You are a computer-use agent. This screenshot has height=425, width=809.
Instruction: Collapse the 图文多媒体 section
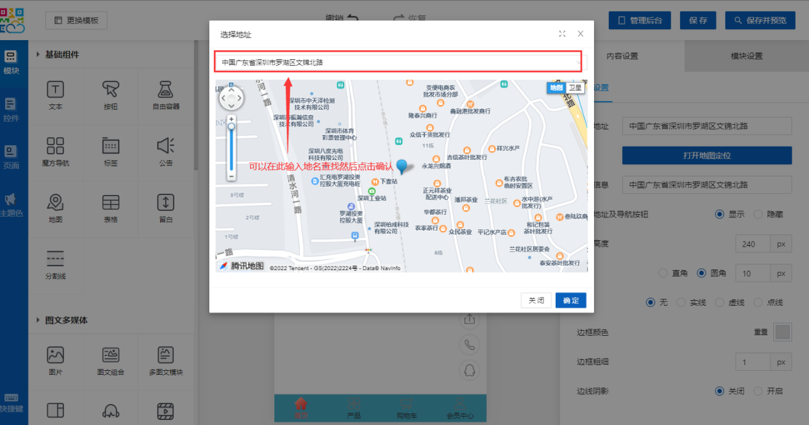(x=38, y=321)
